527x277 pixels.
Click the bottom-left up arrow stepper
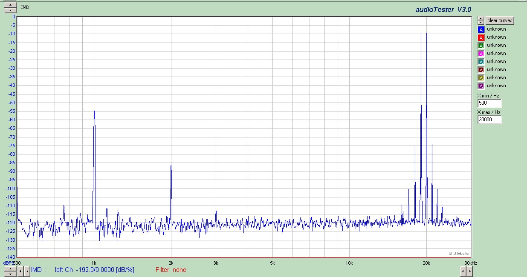(10, 268)
